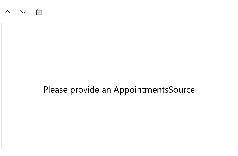Click the down chevron navigation arrow
238x156 pixels.
click(x=23, y=12)
